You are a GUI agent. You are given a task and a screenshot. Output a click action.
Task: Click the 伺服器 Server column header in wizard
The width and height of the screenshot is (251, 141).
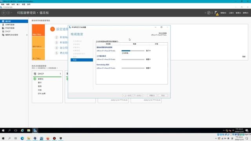coord(108,44)
